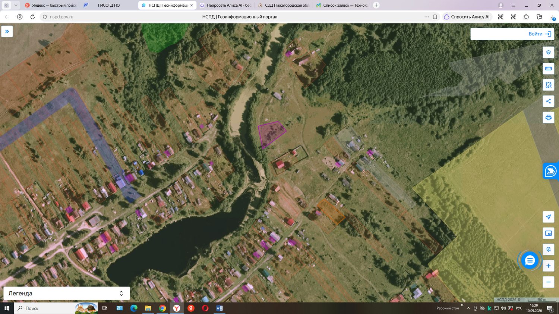Print the map
This screenshot has height=314, width=559.
pyautogui.click(x=548, y=118)
